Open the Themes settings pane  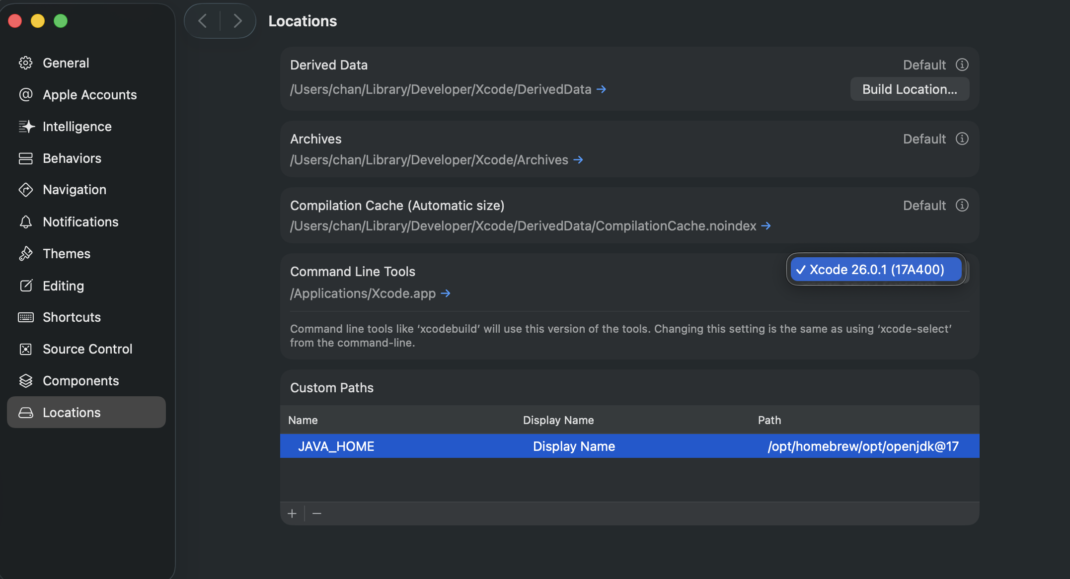point(67,254)
